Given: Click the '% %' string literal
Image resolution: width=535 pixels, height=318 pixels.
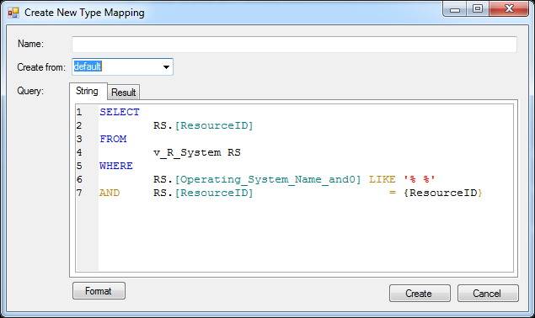Looking at the screenshot, I should click(x=419, y=180).
